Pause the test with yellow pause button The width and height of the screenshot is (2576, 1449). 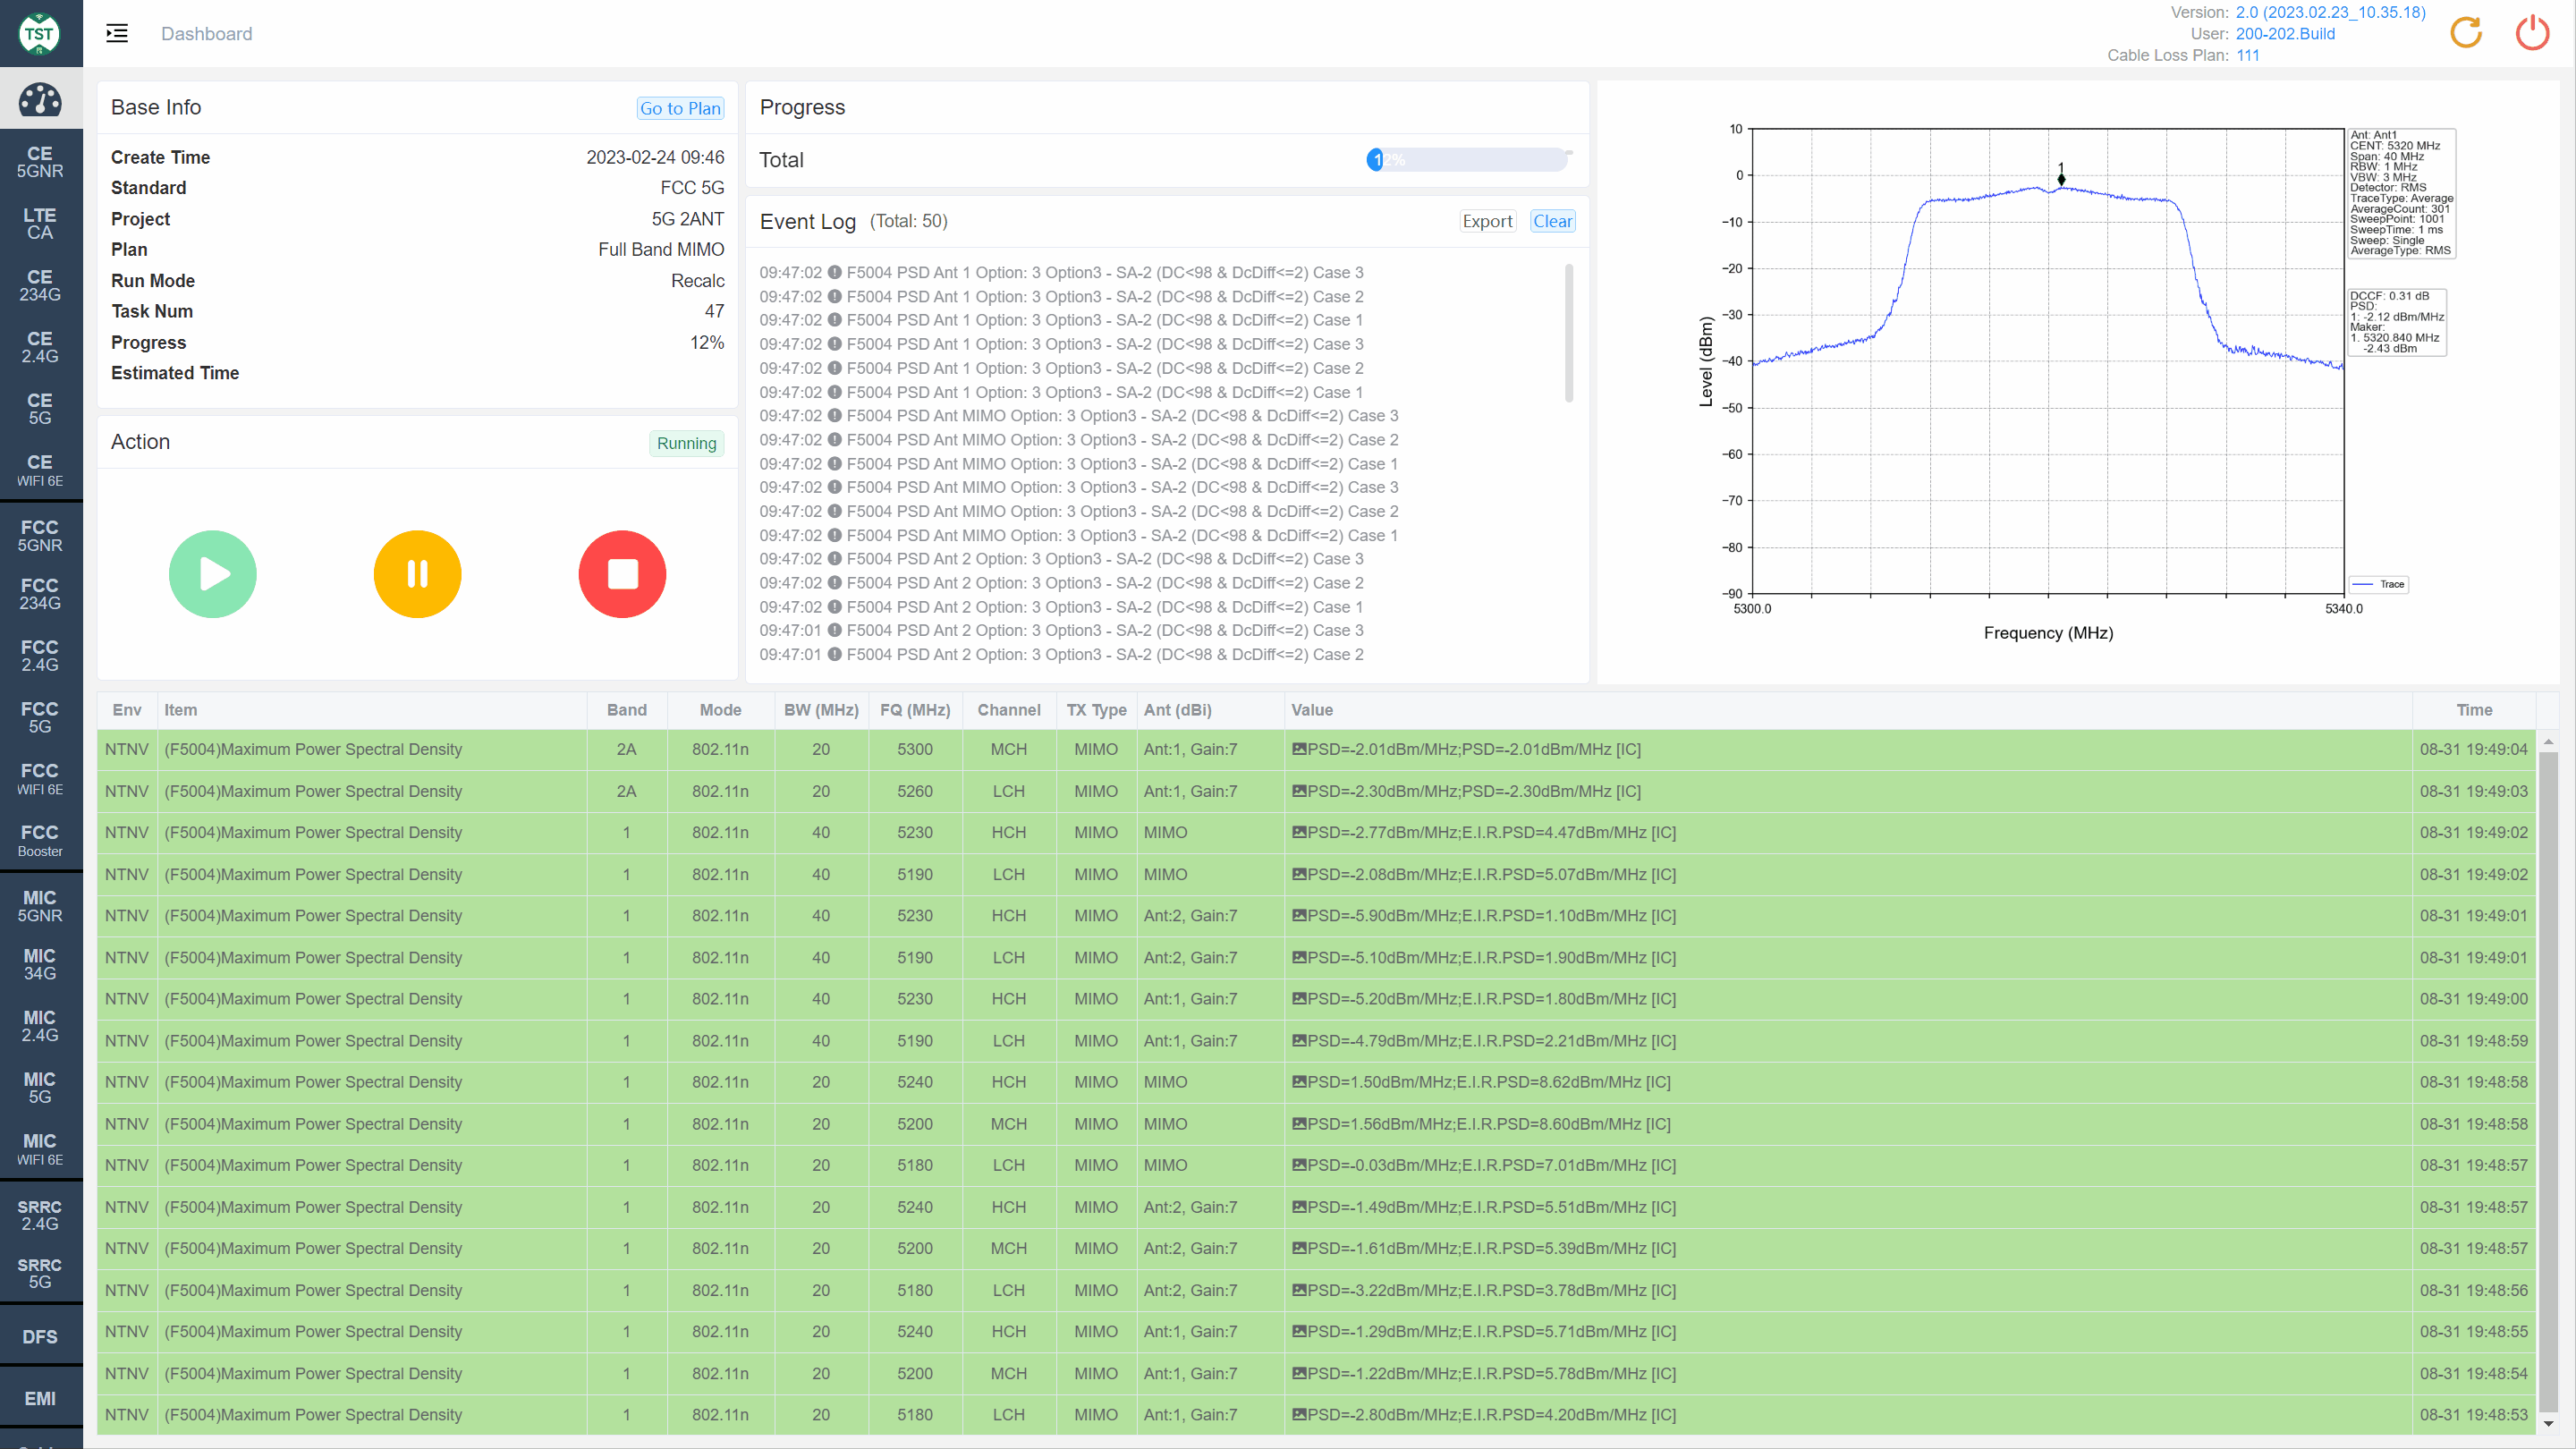click(x=417, y=574)
